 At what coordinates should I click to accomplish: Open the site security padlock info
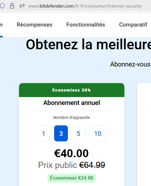point(12,6)
